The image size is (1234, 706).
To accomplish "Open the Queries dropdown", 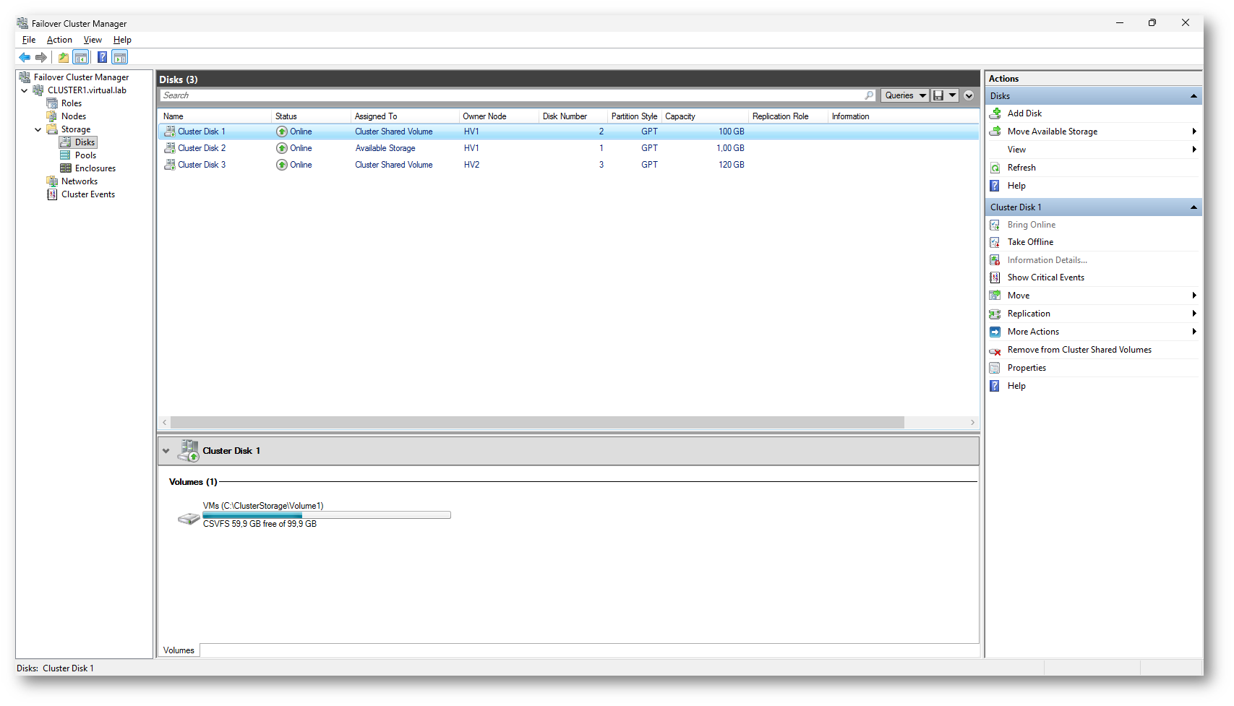I will pos(904,95).
